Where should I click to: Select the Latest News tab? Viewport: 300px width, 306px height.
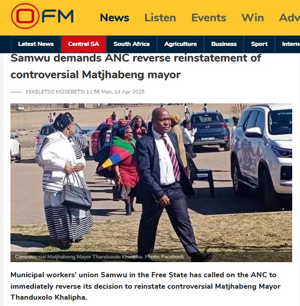pos(36,44)
